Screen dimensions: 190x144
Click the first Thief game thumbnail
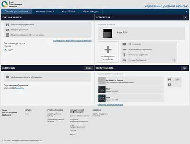click(102, 89)
